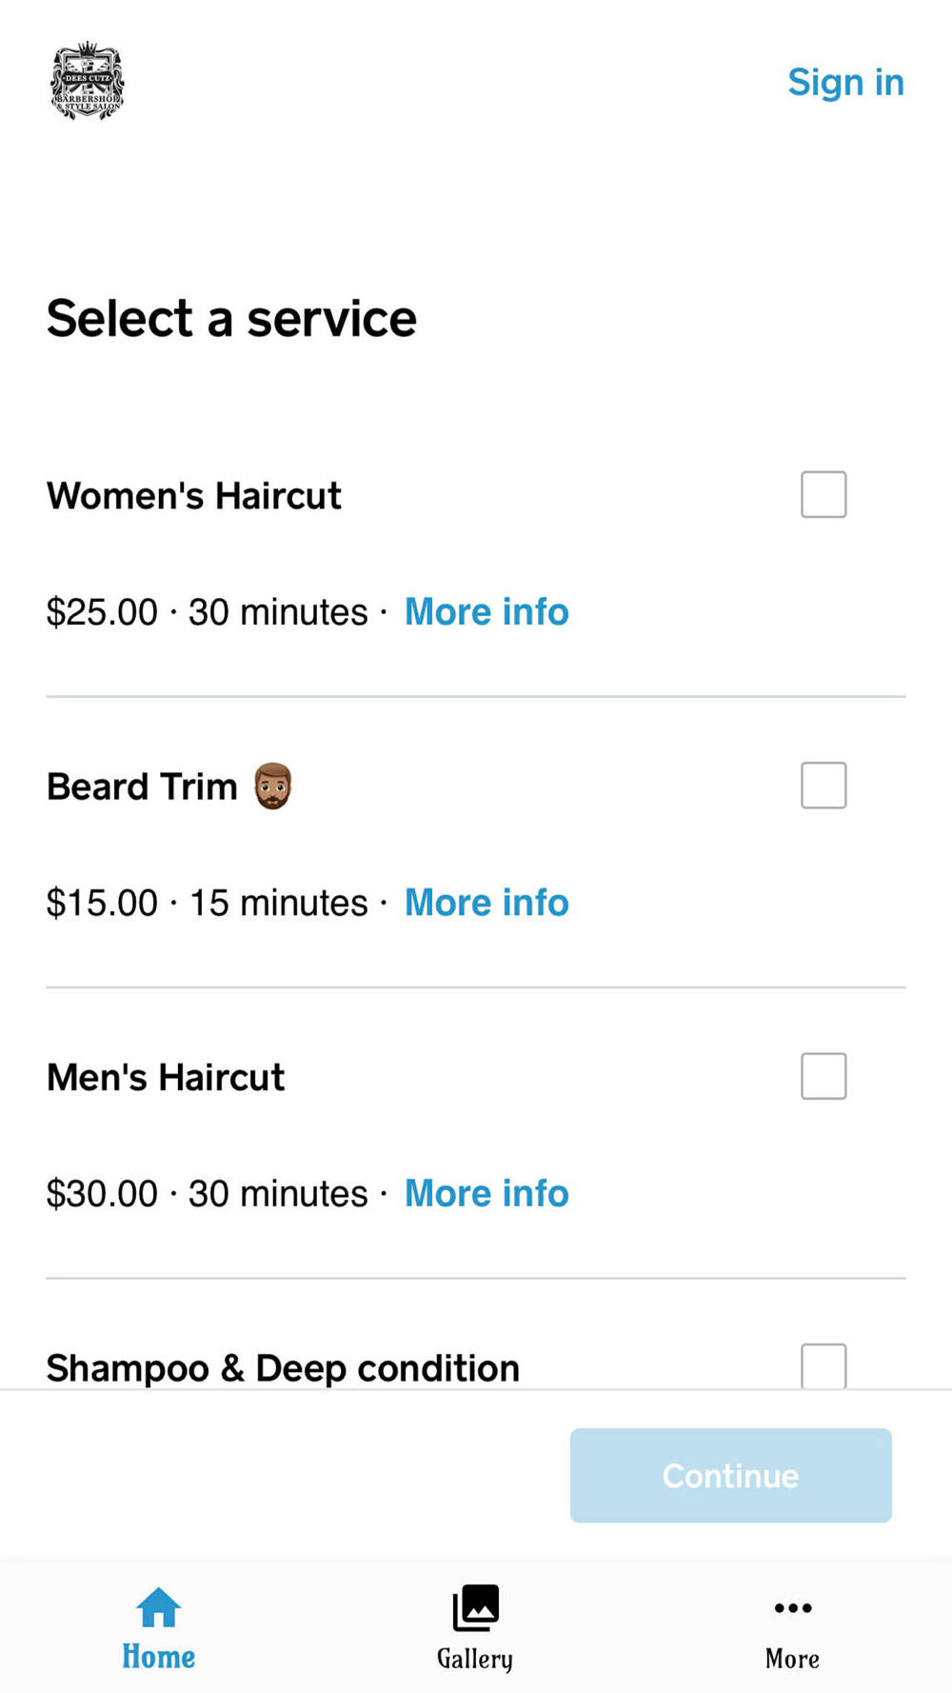Image resolution: width=952 pixels, height=1693 pixels.
Task: View More info for Men's Haircut
Action: coord(486,1193)
